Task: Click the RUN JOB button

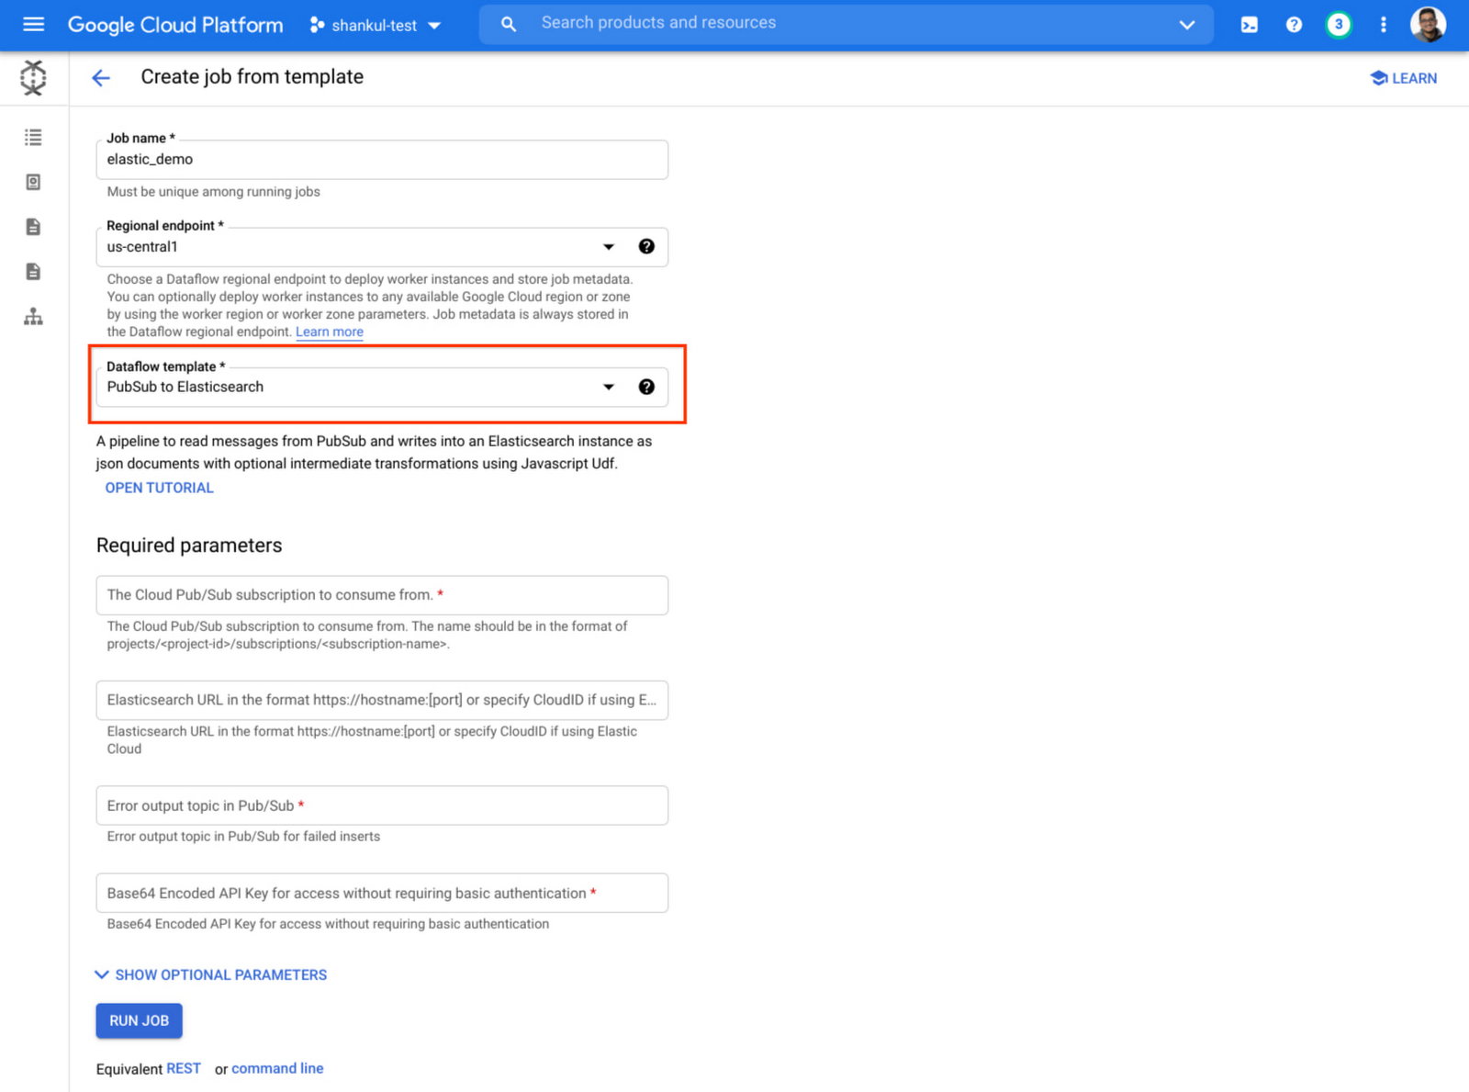Action: tap(140, 1020)
